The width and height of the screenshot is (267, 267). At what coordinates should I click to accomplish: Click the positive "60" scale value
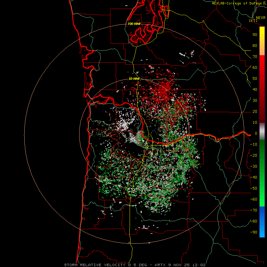pos(255,68)
